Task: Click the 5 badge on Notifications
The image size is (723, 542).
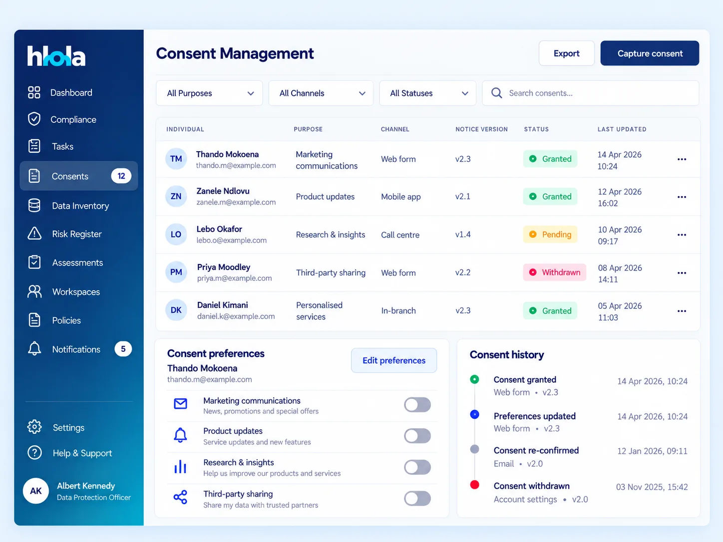Action: pos(123,349)
